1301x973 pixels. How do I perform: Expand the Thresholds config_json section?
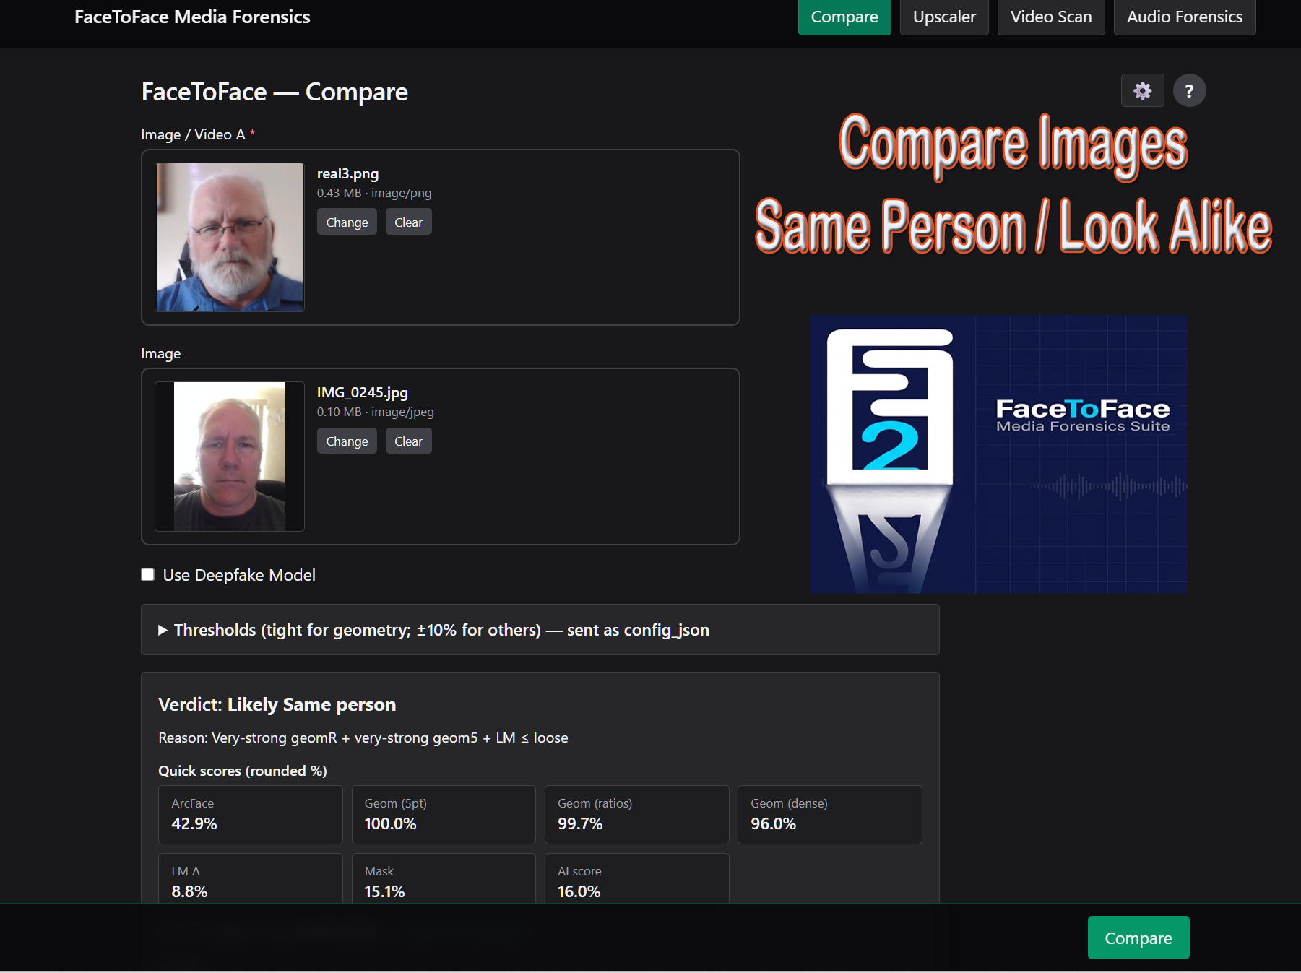(540, 630)
